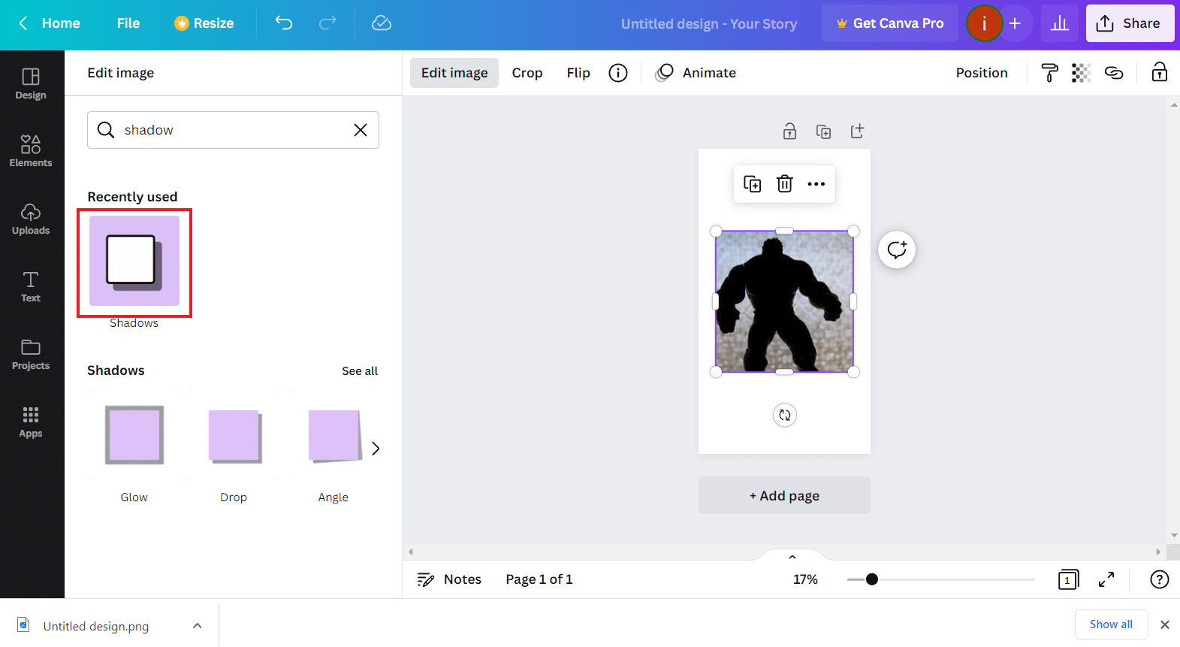Click Get Canva Pro button
The width and height of the screenshot is (1180, 647).
coord(890,23)
